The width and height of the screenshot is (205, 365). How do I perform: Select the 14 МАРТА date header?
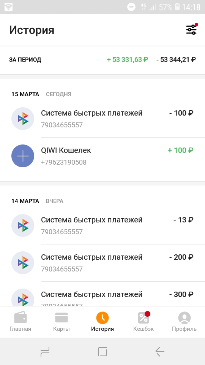click(x=25, y=201)
